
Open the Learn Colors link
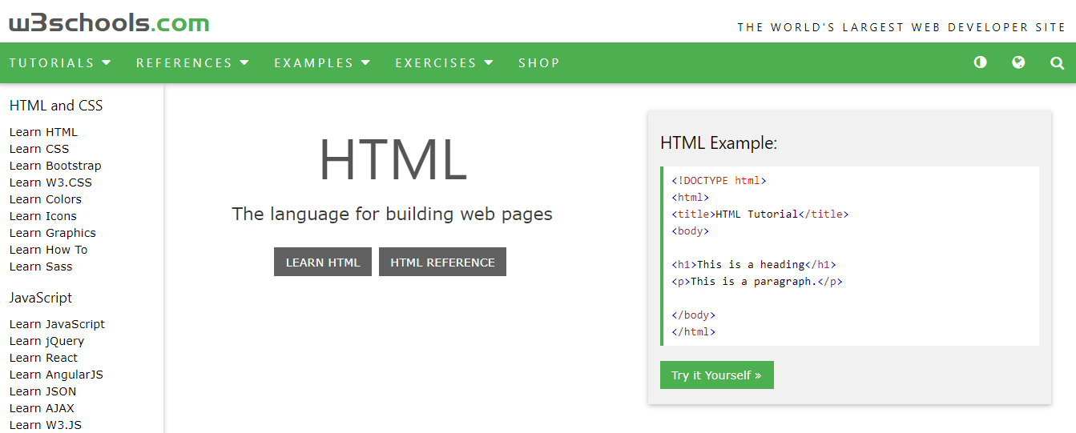pyautogui.click(x=46, y=199)
